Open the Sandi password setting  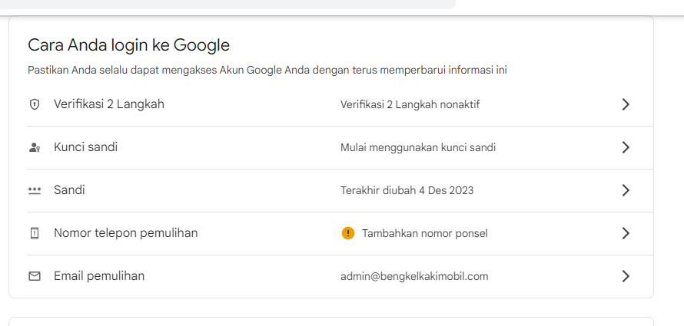coord(69,190)
